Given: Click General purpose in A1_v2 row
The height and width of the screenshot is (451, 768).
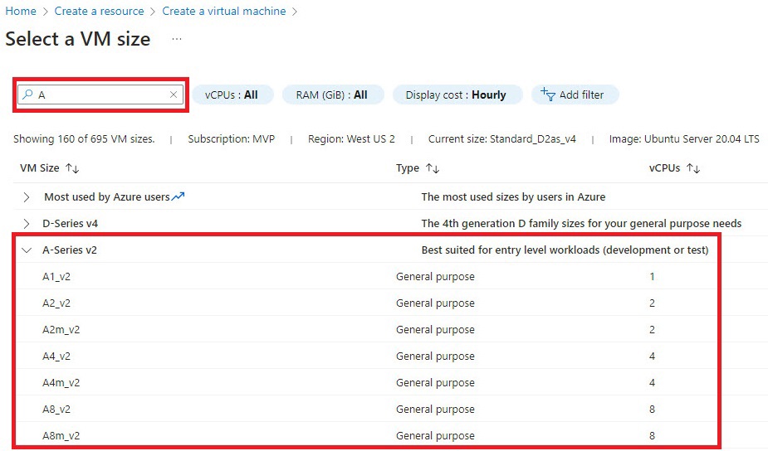Looking at the screenshot, I should tap(435, 276).
